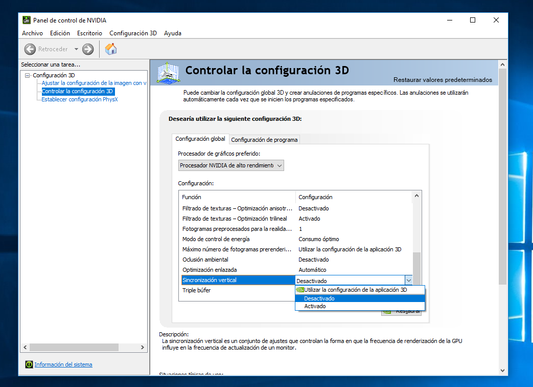Collapse the Configuración 3D tree node
Image resolution: width=533 pixels, height=387 pixels.
[28, 75]
